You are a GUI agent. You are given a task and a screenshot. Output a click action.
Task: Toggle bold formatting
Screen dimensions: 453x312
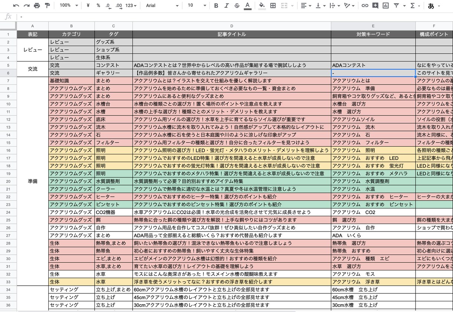[216, 6]
